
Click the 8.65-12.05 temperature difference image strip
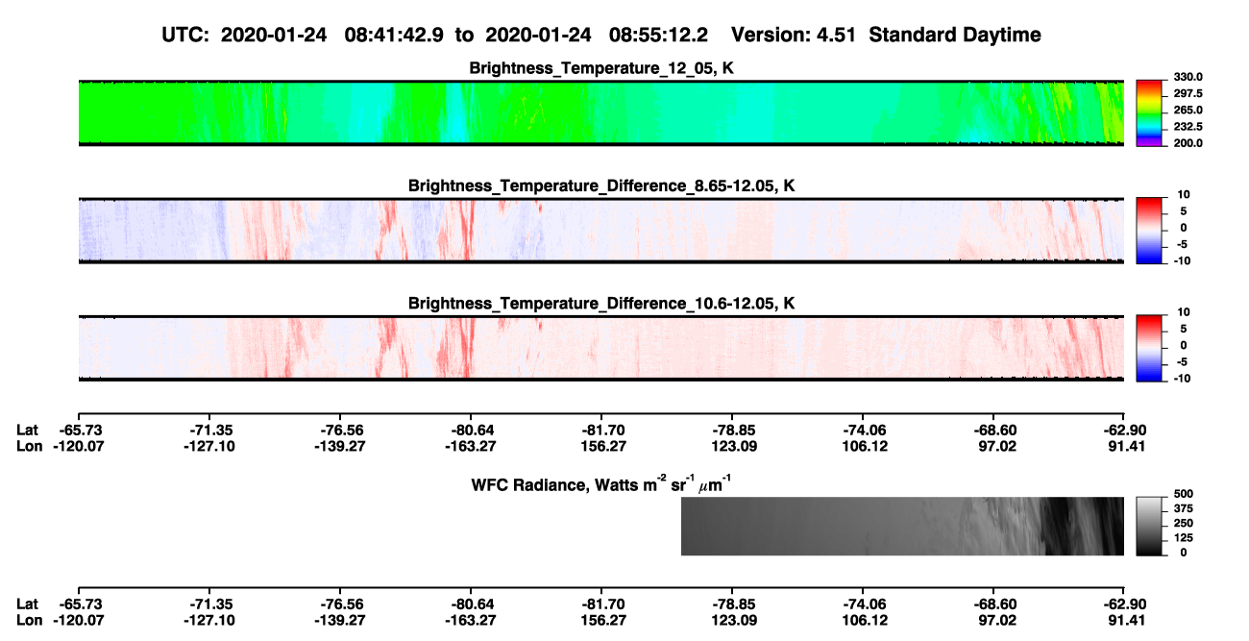(x=600, y=231)
